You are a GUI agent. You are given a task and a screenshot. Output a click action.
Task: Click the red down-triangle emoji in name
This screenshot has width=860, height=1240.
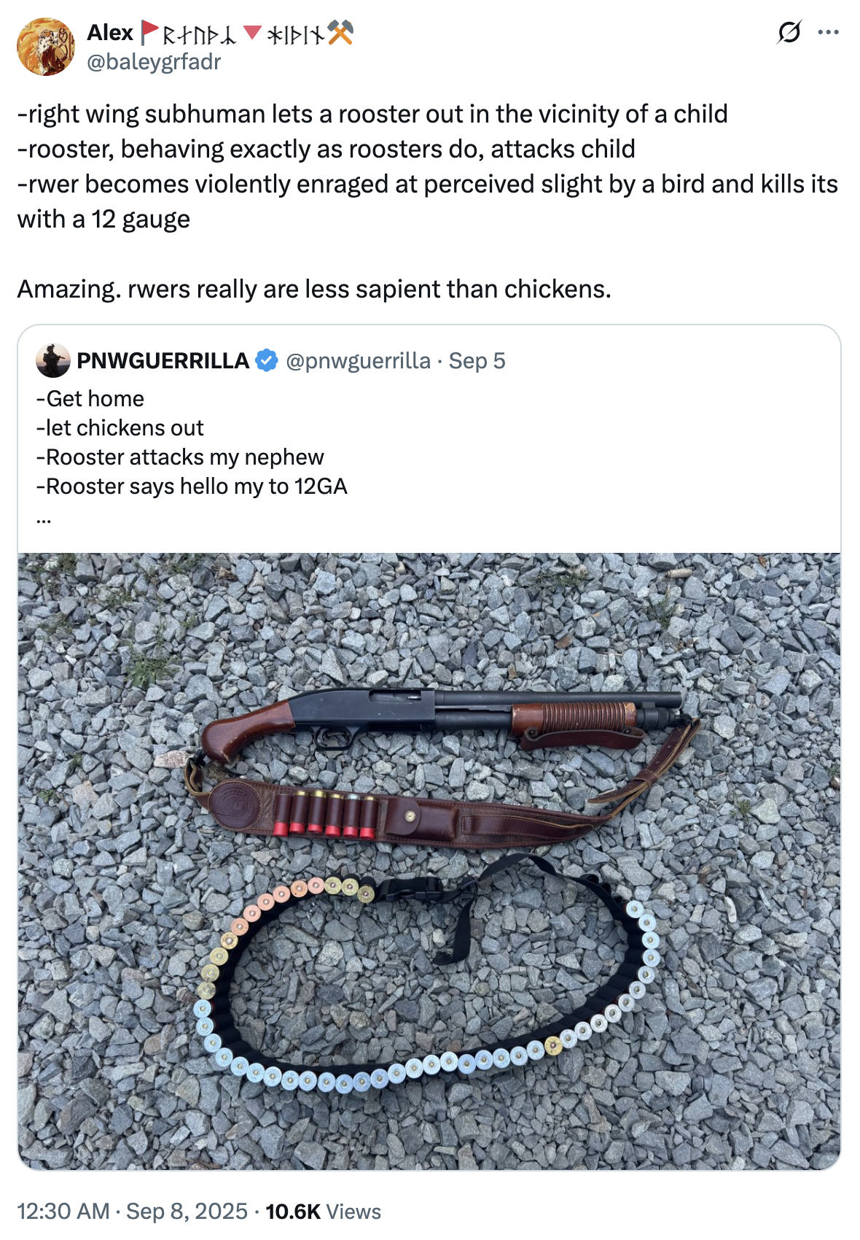point(252,32)
